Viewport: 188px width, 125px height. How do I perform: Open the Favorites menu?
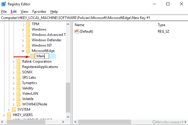point(39,12)
